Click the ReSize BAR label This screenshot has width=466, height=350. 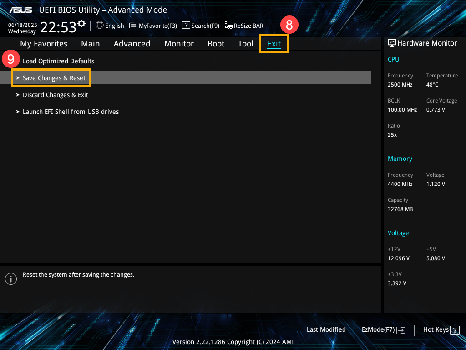(248, 26)
